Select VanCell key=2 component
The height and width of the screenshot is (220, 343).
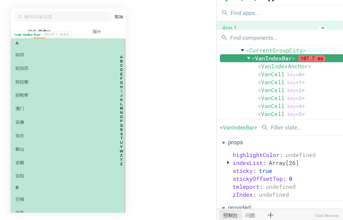[x=281, y=90]
